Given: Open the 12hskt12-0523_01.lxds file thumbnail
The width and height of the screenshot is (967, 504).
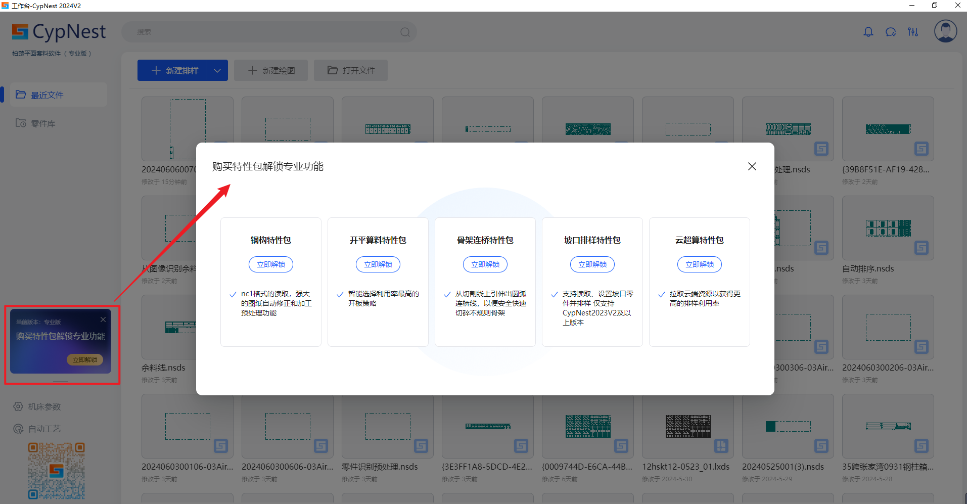Looking at the screenshot, I should tap(687, 426).
